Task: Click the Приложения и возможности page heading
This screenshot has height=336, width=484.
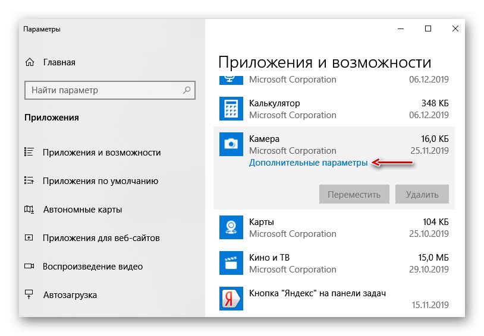Action: tap(325, 62)
